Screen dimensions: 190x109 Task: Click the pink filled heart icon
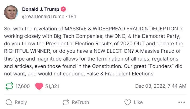pyautogui.click(x=39, y=86)
